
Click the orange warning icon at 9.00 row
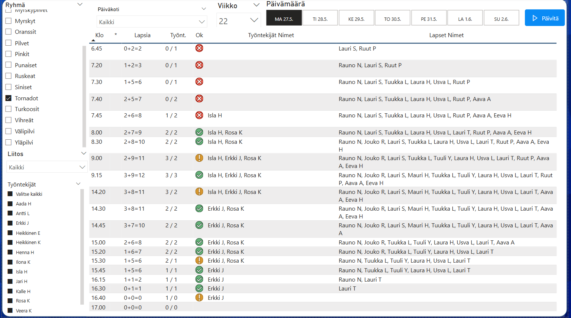click(x=199, y=158)
